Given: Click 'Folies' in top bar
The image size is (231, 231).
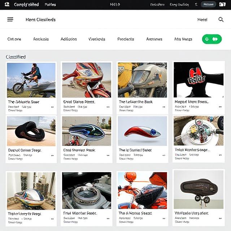Looking at the screenshot, I should [x=50, y=5].
